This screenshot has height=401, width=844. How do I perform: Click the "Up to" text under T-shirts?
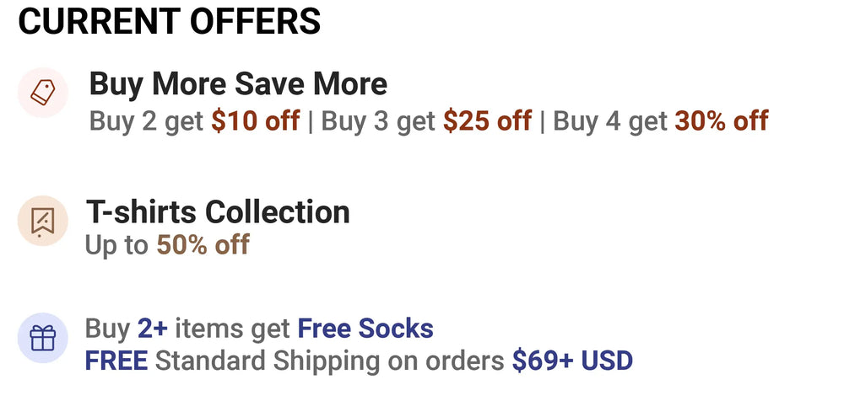click(117, 245)
